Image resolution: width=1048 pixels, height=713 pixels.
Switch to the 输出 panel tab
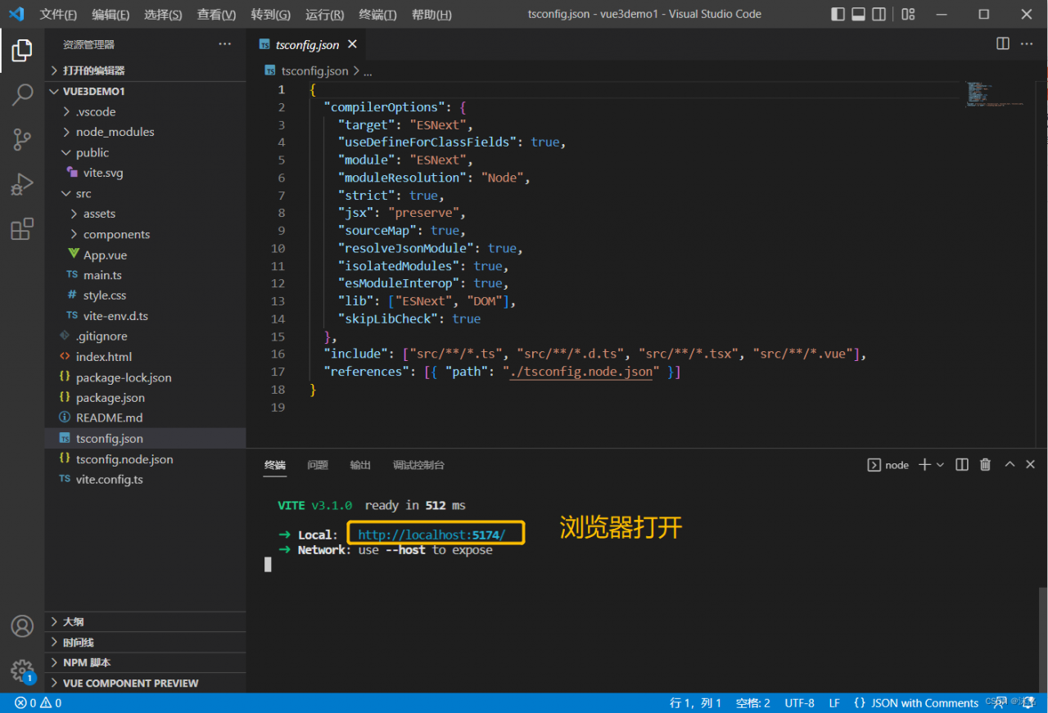coord(360,465)
